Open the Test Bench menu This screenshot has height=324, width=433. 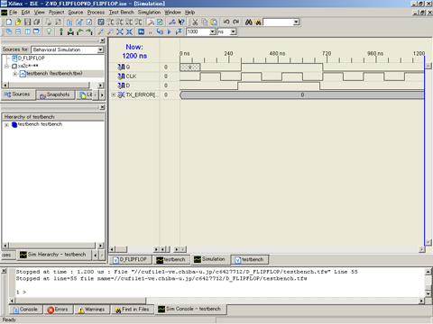(121, 13)
